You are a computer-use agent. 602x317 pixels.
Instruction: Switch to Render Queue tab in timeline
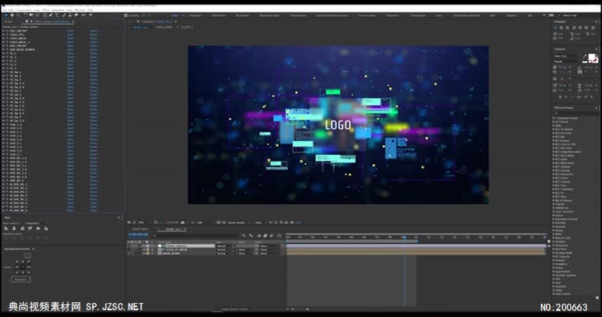coord(140,229)
